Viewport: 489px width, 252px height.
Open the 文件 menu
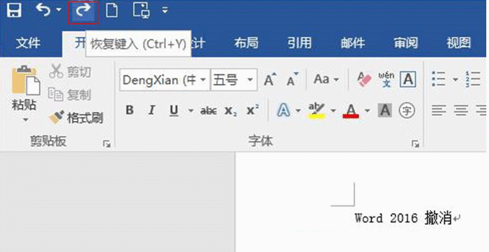tap(28, 43)
